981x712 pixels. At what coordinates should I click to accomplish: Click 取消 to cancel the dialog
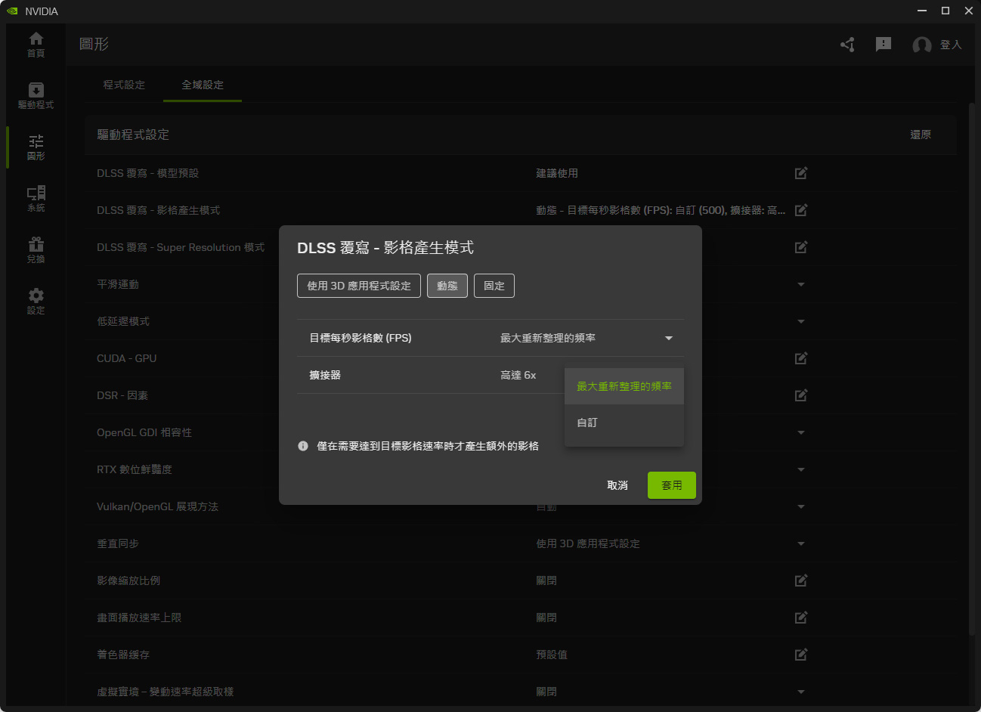617,485
